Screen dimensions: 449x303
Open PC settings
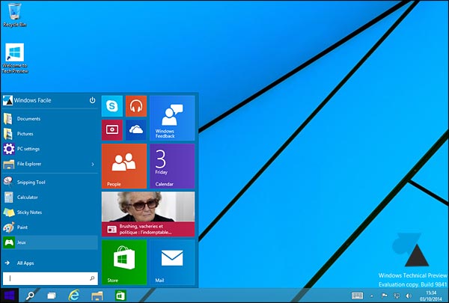point(50,149)
